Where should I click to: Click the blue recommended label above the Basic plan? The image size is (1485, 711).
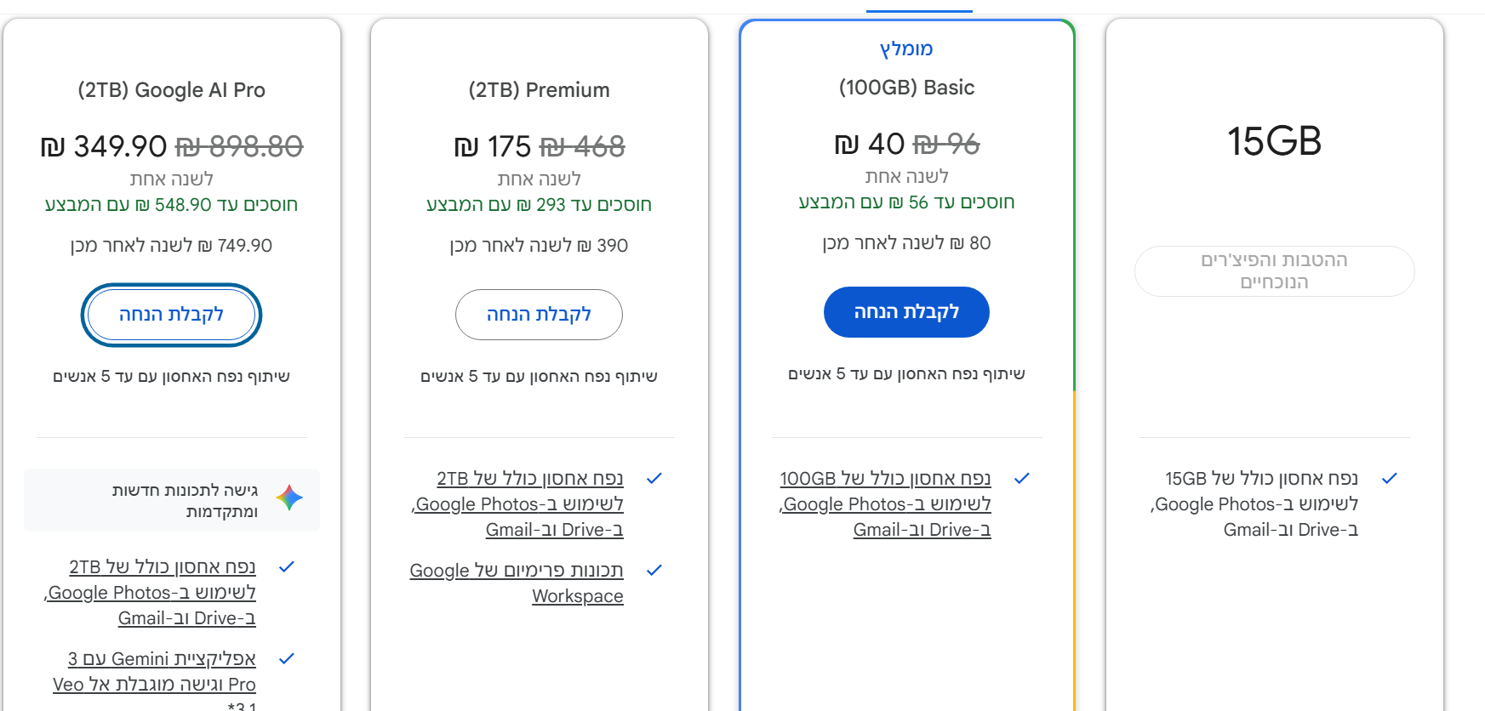(906, 49)
